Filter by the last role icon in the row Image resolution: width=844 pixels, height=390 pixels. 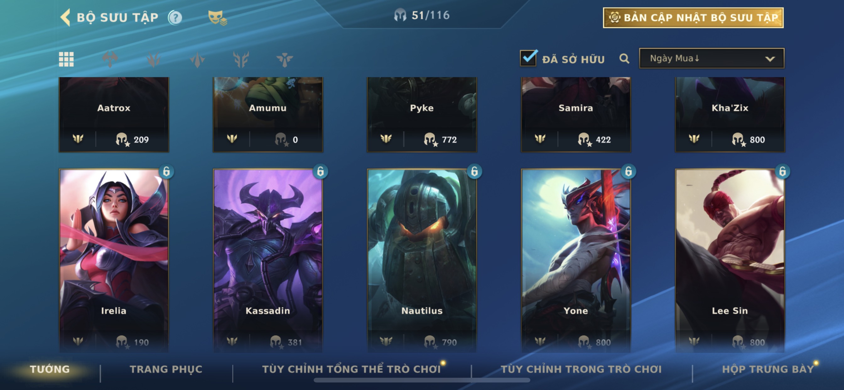(x=284, y=59)
